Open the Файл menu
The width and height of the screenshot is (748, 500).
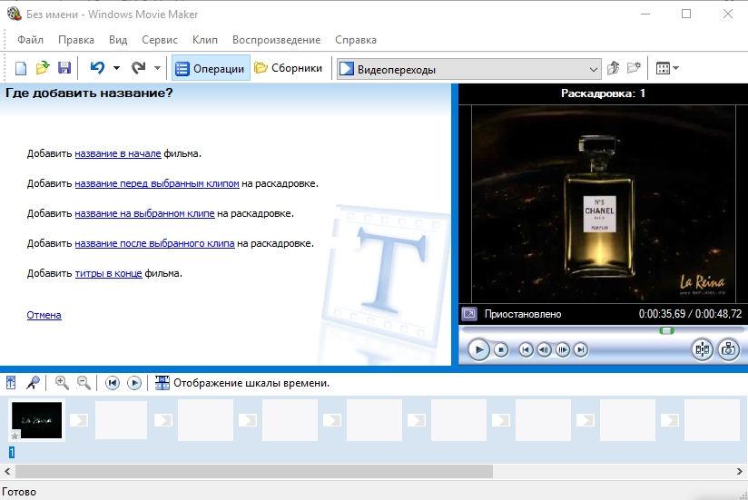[x=31, y=40]
